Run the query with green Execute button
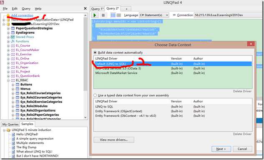This screenshot has height=160, width=264. (95, 15)
